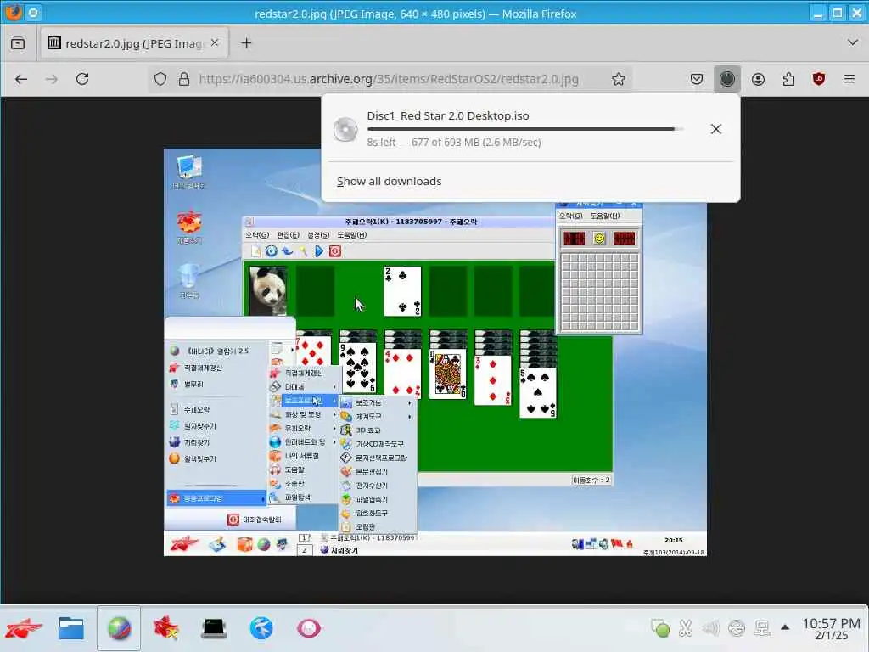The height and width of the screenshot is (652, 869).
Task: Go back to previous page
Action: [x=21, y=79]
